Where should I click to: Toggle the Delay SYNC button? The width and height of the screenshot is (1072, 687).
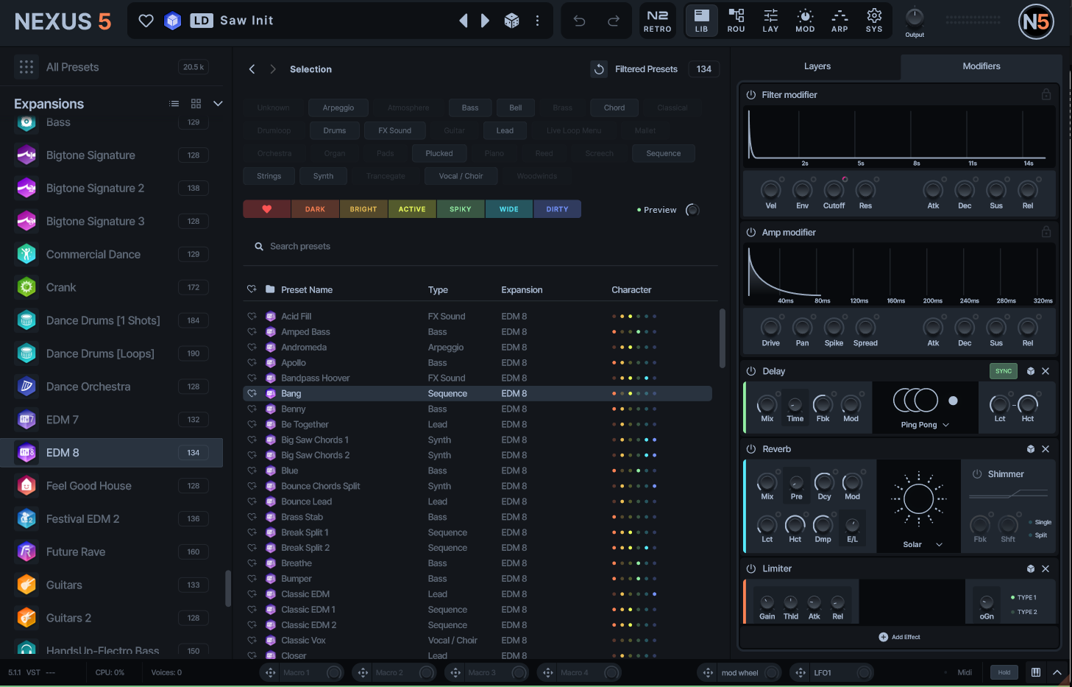point(1004,371)
